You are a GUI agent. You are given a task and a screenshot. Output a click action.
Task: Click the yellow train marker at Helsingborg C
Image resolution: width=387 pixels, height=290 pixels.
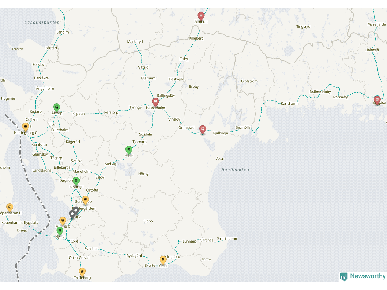[x=26, y=127]
